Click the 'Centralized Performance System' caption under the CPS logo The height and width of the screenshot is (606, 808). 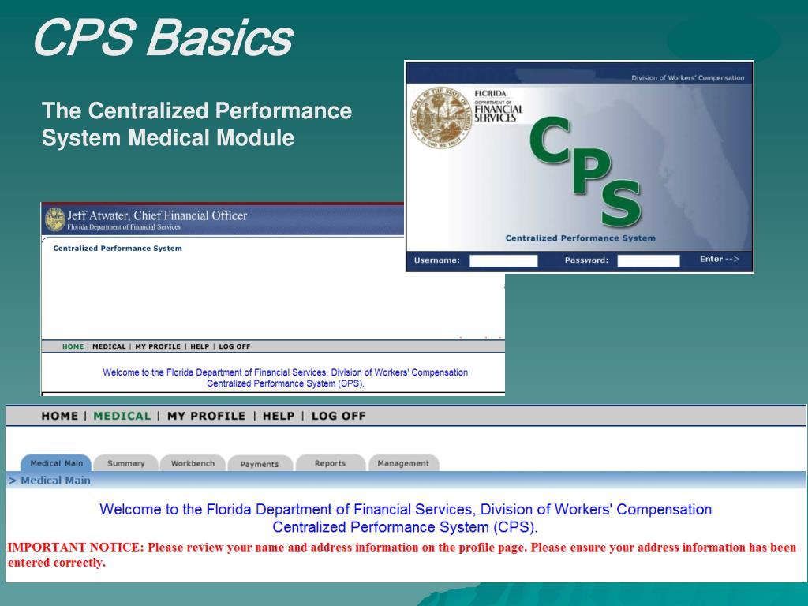click(580, 238)
